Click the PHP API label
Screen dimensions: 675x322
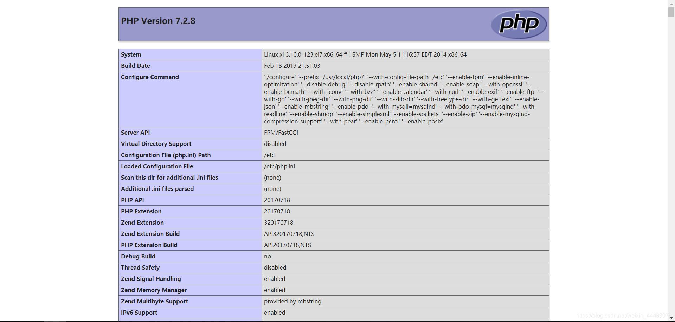pos(133,200)
